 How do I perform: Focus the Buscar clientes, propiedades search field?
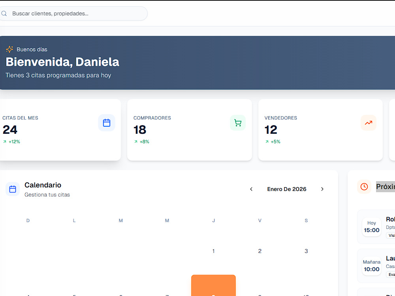click(x=73, y=13)
